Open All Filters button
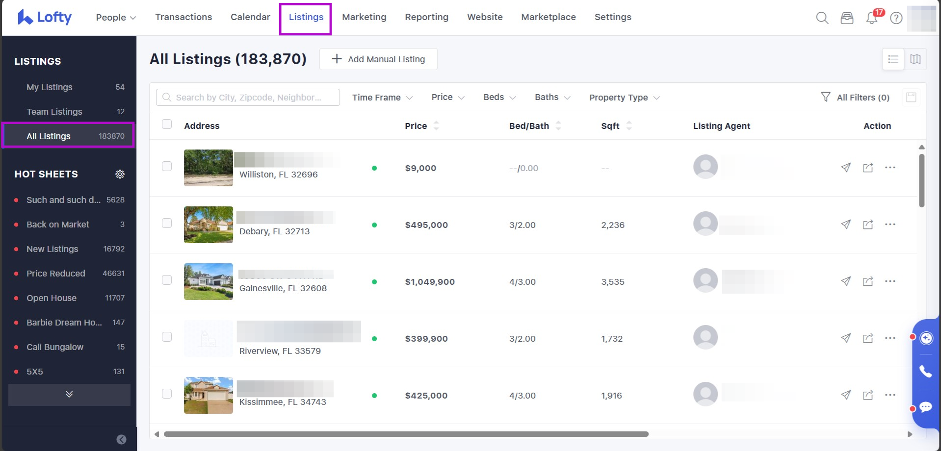The height and width of the screenshot is (451, 941). click(855, 98)
